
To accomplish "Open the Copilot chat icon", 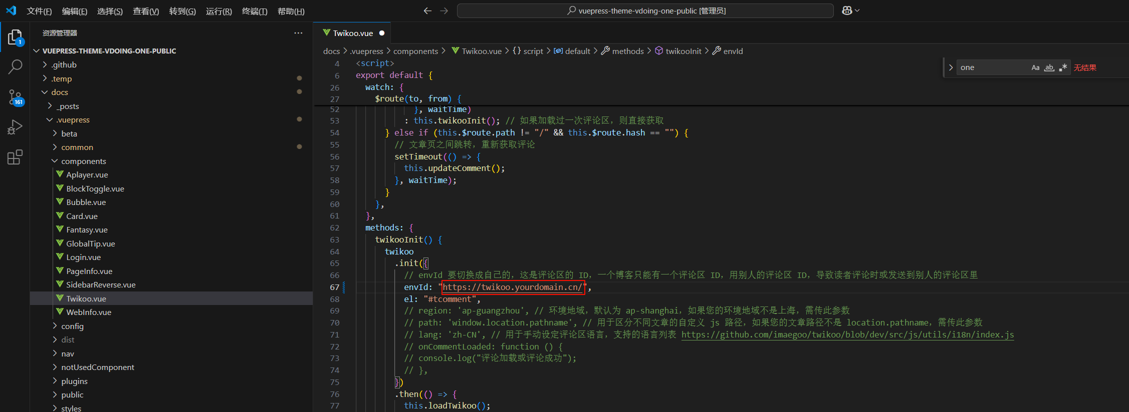I will [847, 10].
